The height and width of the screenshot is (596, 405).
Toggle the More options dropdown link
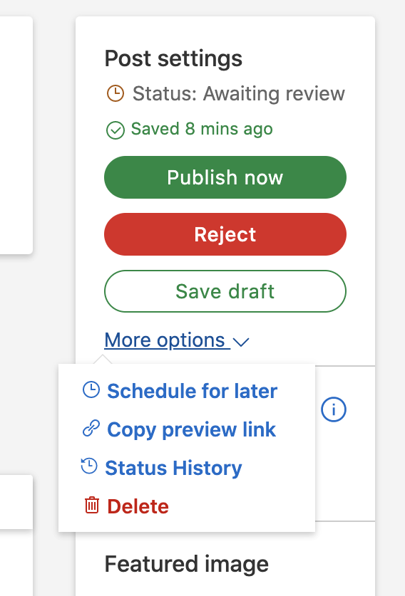click(x=177, y=340)
